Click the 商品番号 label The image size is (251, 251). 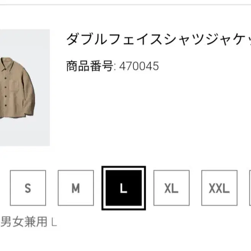pyautogui.click(x=90, y=66)
